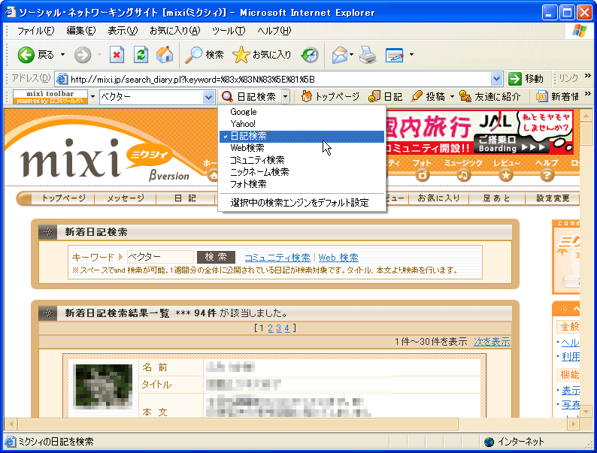Click the 移動 Go button
Image resolution: width=597 pixels, height=453 pixels.
(x=526, y=79)
